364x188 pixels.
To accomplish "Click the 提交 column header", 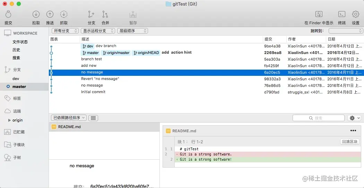I will coord(275,39).
